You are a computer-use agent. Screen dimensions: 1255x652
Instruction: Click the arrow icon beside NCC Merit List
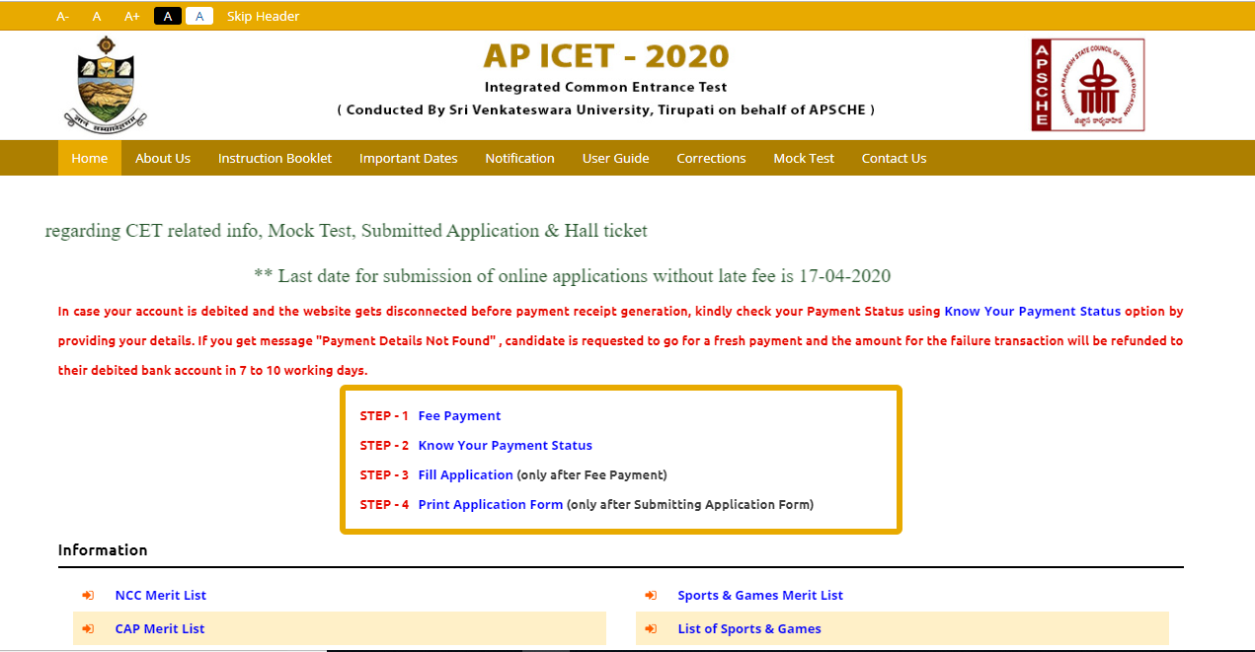[88, 595]
